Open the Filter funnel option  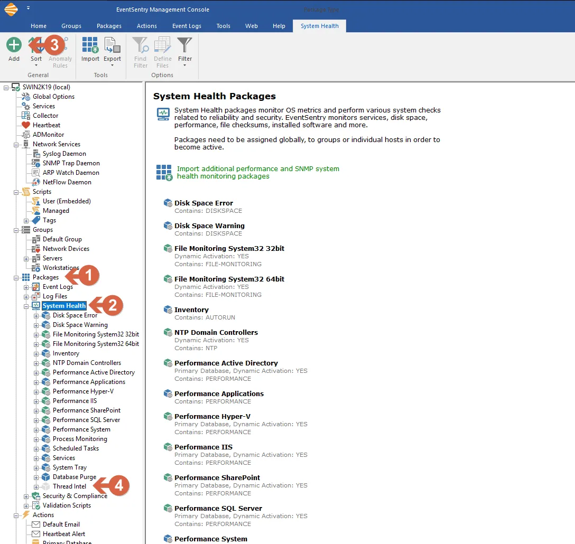(185, 51)
